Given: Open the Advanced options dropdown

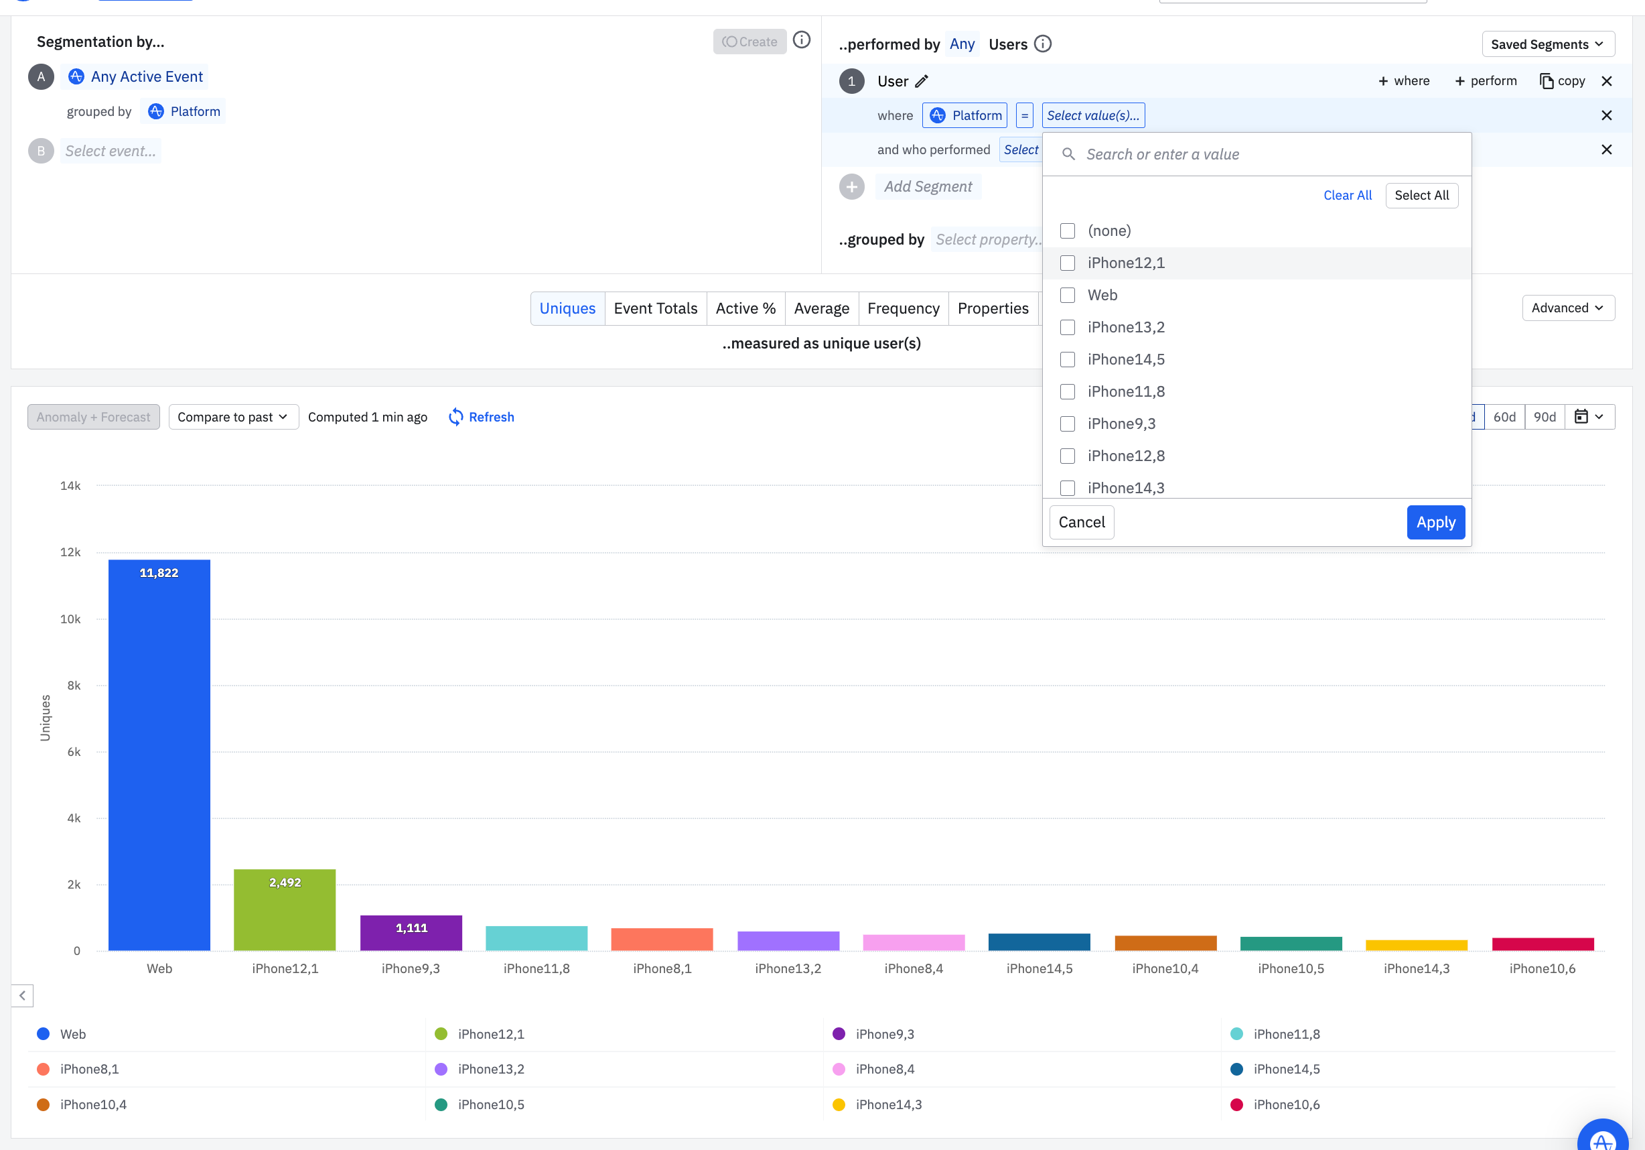Looking at the screenshot, I should [x=1567, y=308].
